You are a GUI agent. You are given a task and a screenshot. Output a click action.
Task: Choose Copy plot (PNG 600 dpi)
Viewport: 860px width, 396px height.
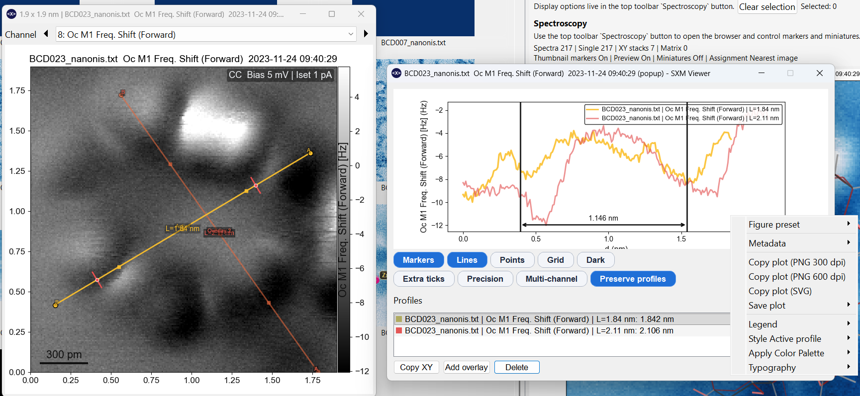point(796,277)
